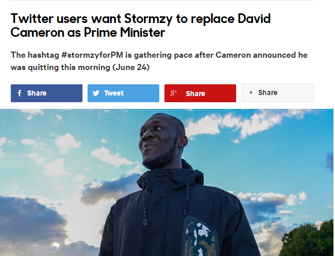Viewport: 335px width, 256px height.
Task: Open the Stormzy article photo
Action: point(166,182)
